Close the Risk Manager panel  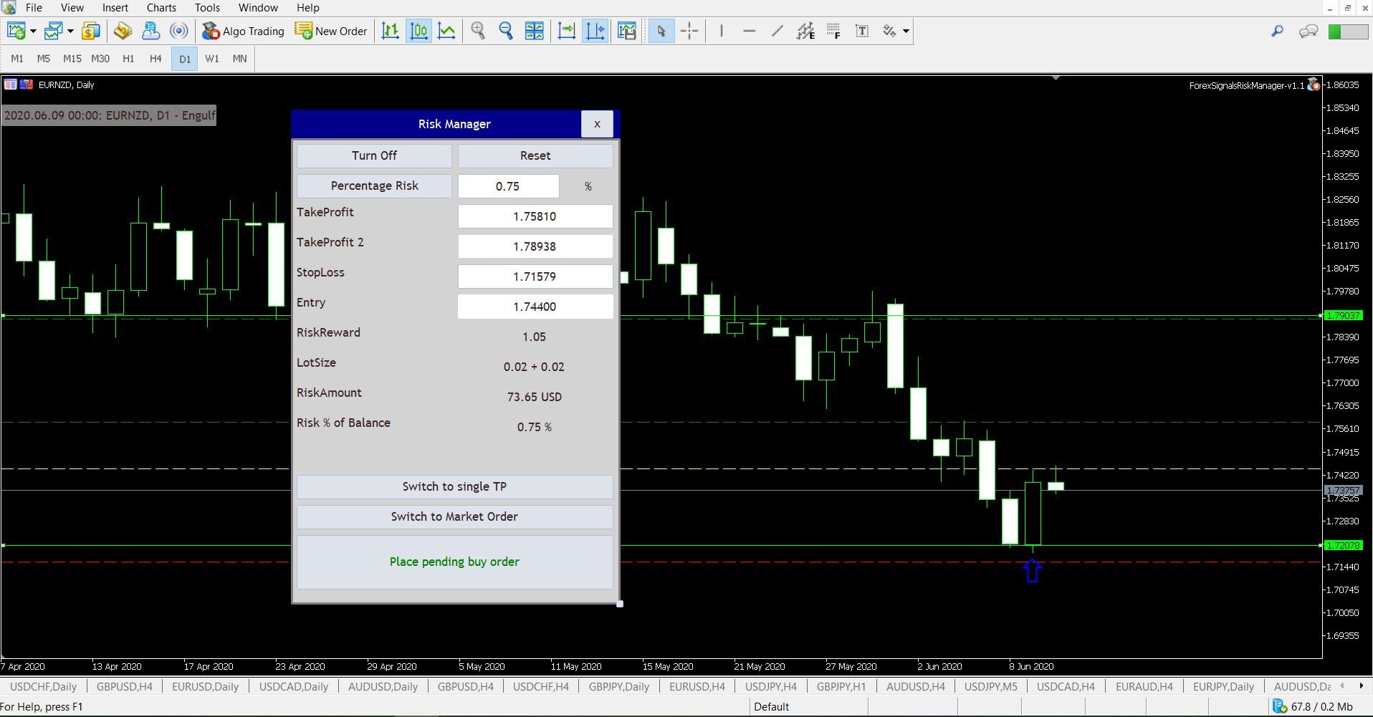tap(597, 124)
